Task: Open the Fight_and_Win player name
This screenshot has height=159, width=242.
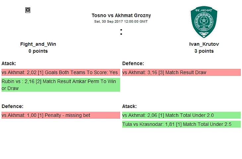Action: coord(38,44)
